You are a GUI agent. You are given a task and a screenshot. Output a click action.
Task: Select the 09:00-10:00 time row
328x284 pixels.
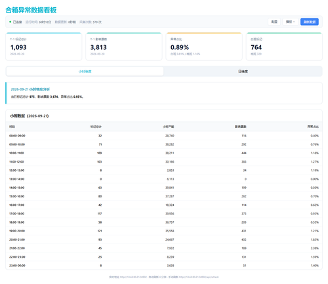[x=164, y=144]
